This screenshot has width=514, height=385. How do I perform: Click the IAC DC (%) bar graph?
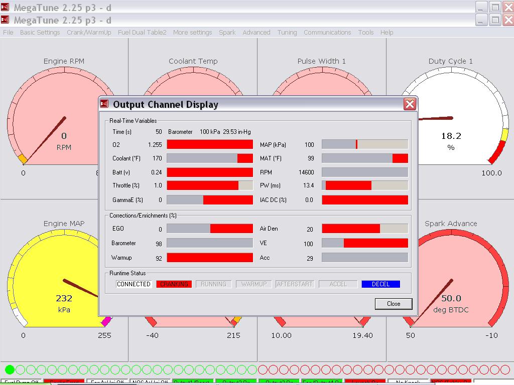coord(365,200)
